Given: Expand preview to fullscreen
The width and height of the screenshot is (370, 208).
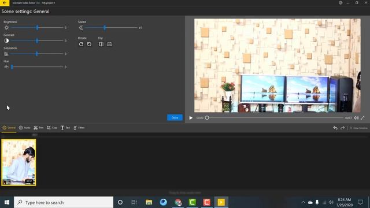Looking at the screenshot, I should point(362,118).
